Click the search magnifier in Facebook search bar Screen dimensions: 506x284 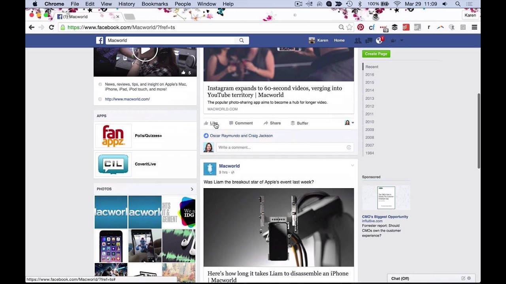click(242, 40)
